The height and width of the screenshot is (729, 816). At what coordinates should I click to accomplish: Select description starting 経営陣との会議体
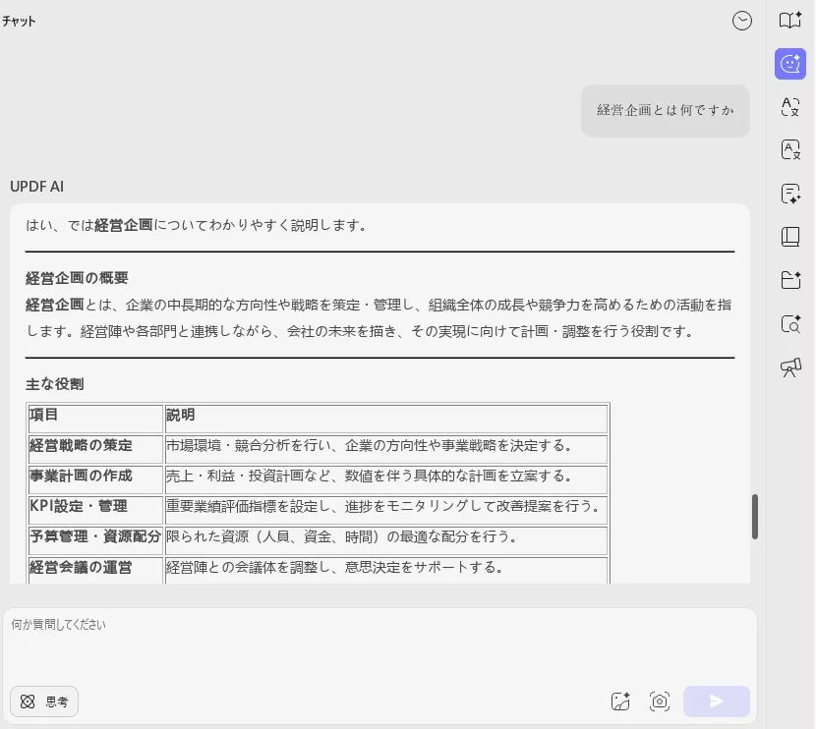click(x=386, y=570)
